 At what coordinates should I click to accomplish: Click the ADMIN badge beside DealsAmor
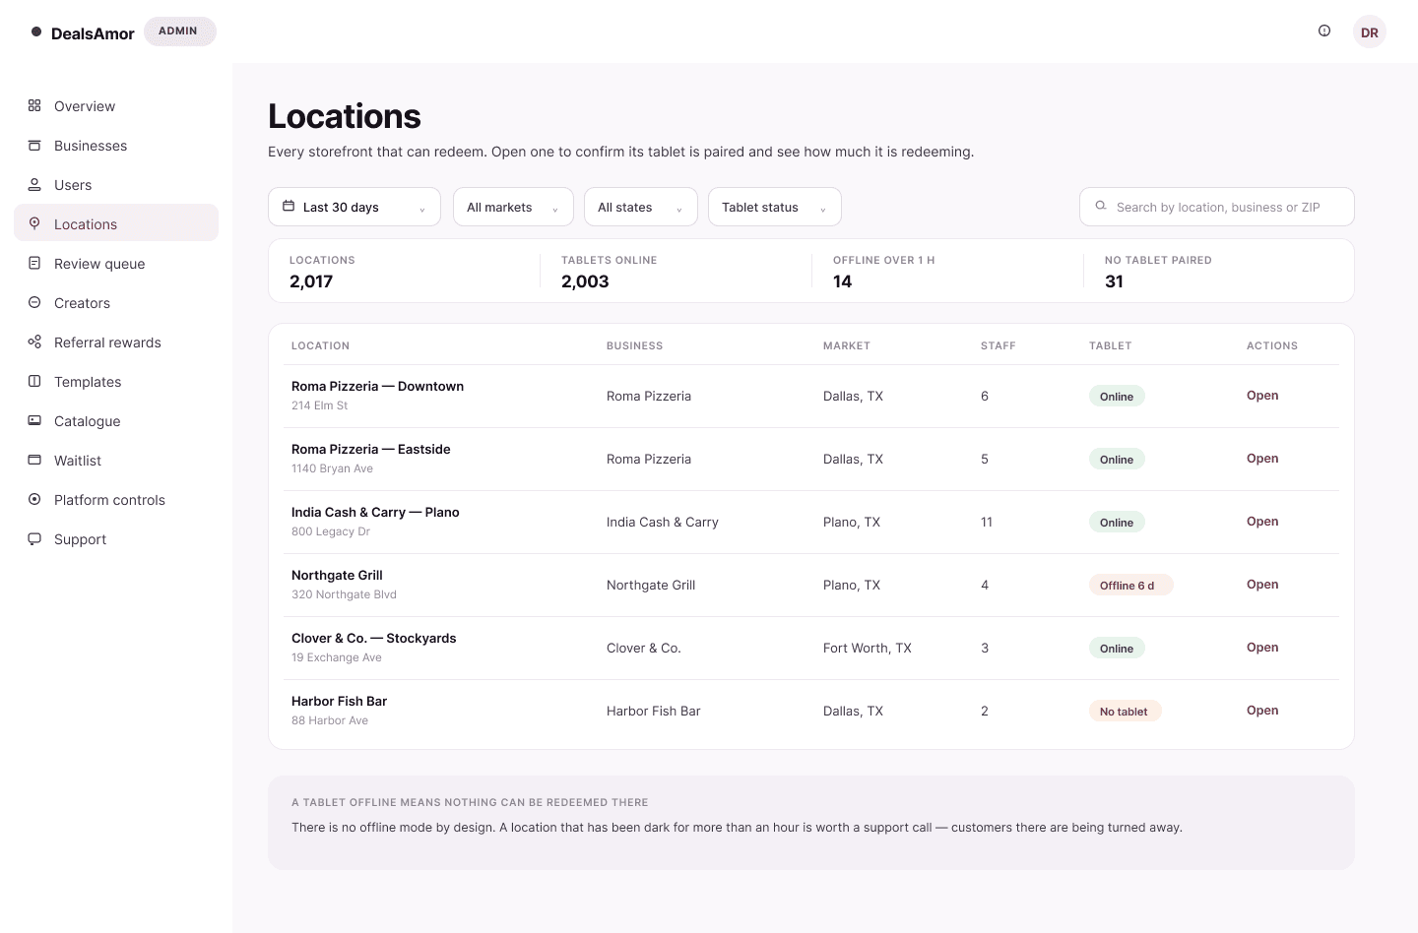pyautogui.click(x=179, y=31)
